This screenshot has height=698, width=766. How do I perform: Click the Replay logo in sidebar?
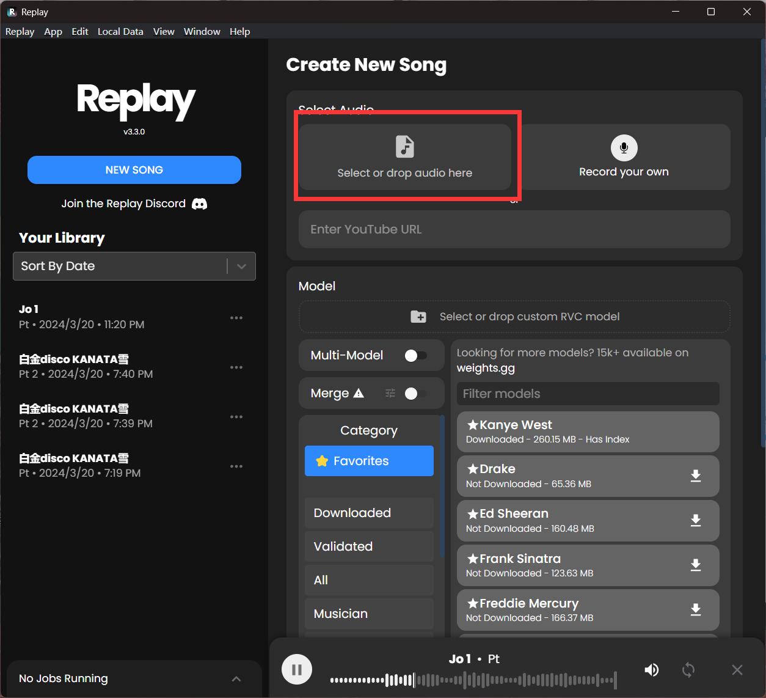coord(136,100)
